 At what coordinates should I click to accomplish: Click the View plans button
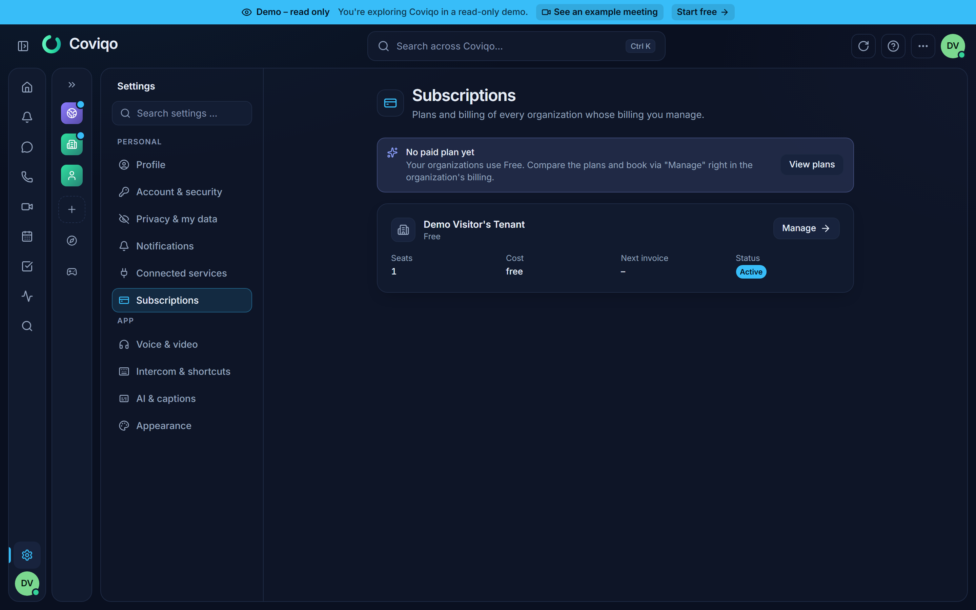pos(812,165)
